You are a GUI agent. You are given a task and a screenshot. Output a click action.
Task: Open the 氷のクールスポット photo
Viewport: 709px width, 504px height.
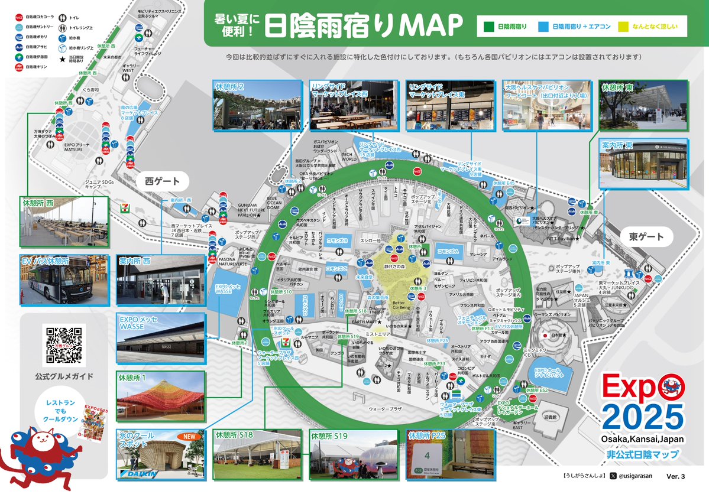pyautogui.click(x=161, y=455)
